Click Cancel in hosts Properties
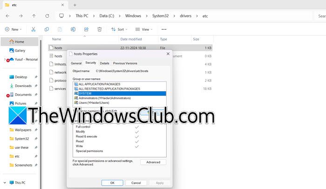Image resolution: width=326 pixels, height=189 pixels. click(x=136, y=183)
